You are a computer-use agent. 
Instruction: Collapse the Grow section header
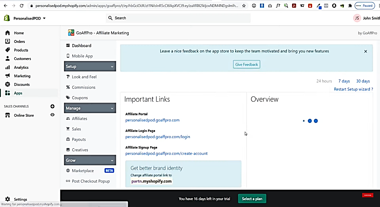(90, 160)
